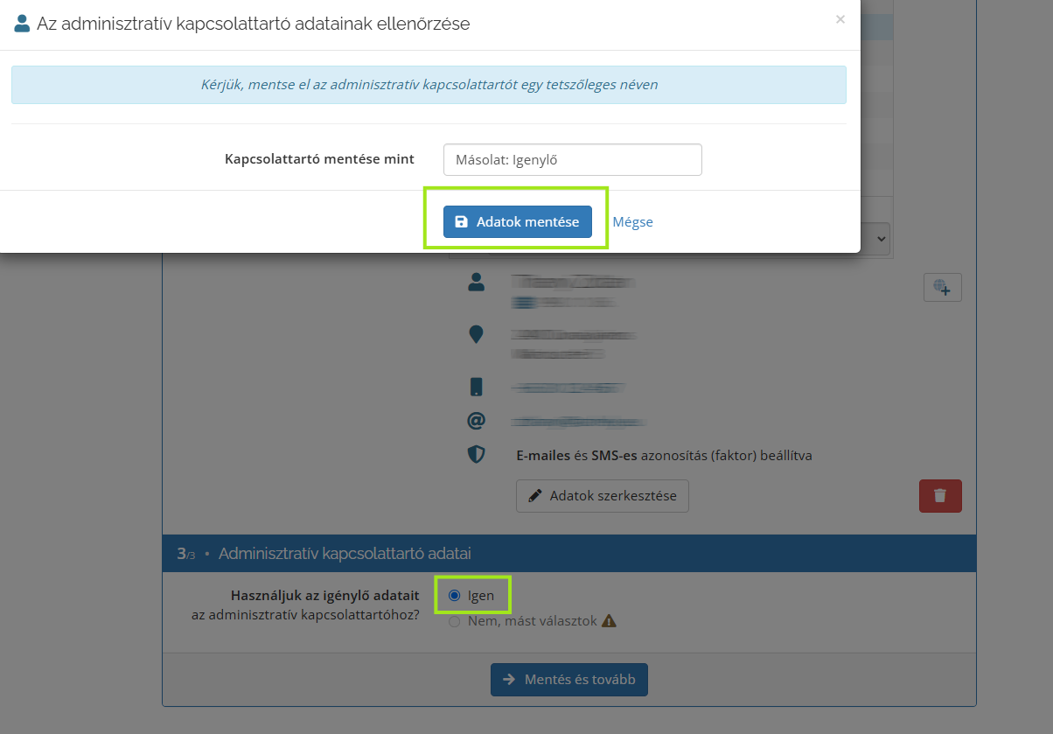Open 'Adatok szerkesztése' to edit data
Image resolution: width=1053 pixels, height=734 pixels.
pos(602,496)
